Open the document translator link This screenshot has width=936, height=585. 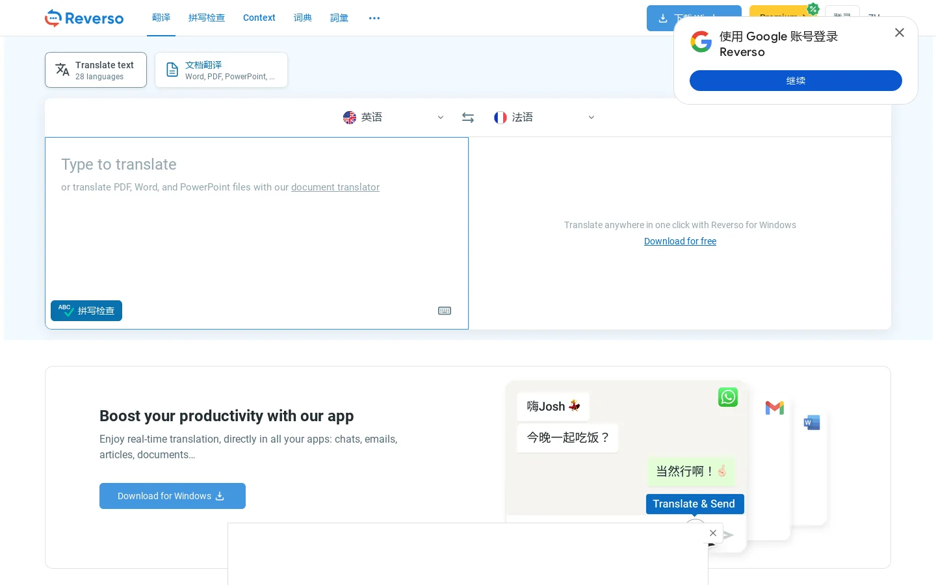click(335, 187)
